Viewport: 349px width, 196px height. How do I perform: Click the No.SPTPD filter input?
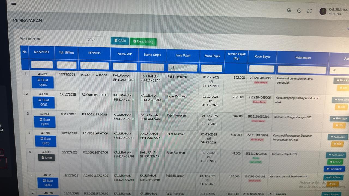[42, 65]
